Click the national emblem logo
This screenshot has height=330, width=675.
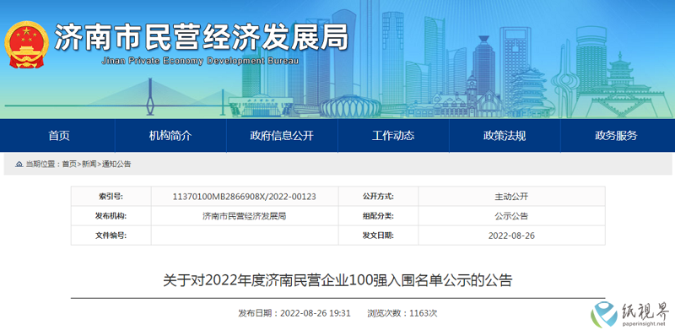[x=27, y=46]
